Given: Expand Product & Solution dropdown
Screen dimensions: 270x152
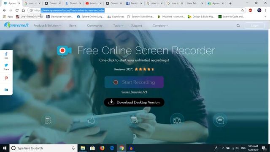Looking at the screenshot, I should pos(47,25).
